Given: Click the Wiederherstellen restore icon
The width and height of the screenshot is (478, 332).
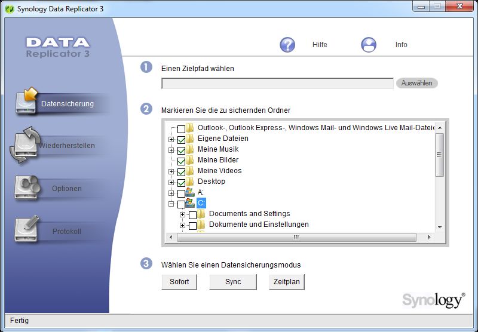Looking at the screenshot, I should pyautogui.click(x=24, y=145).
